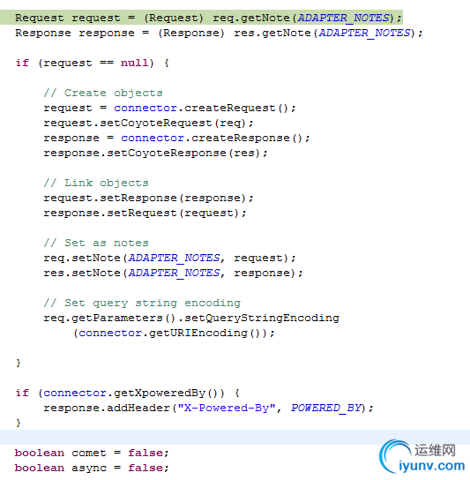Image resolution: width=470 pixels, height=480 pixels.
Task: Click the line "request = connector.createRequest();"
Action: (169, 108)
